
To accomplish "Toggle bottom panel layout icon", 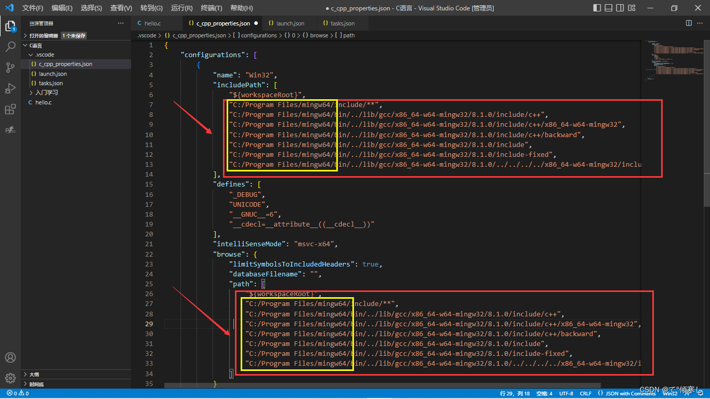I will tap(608, 8).
